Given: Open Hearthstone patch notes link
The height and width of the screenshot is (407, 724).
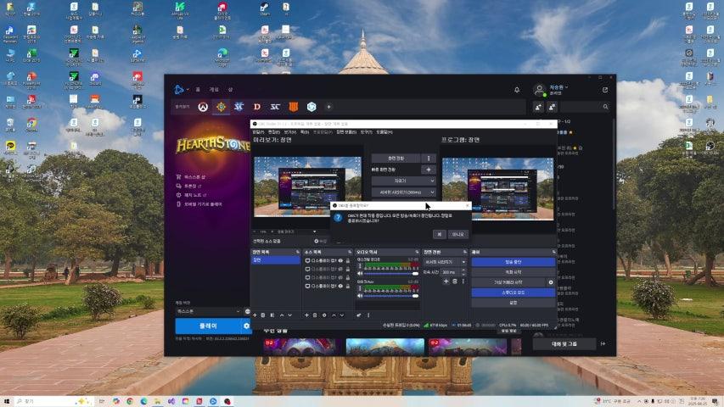Looking at the screenshot, I should [191, 195].
